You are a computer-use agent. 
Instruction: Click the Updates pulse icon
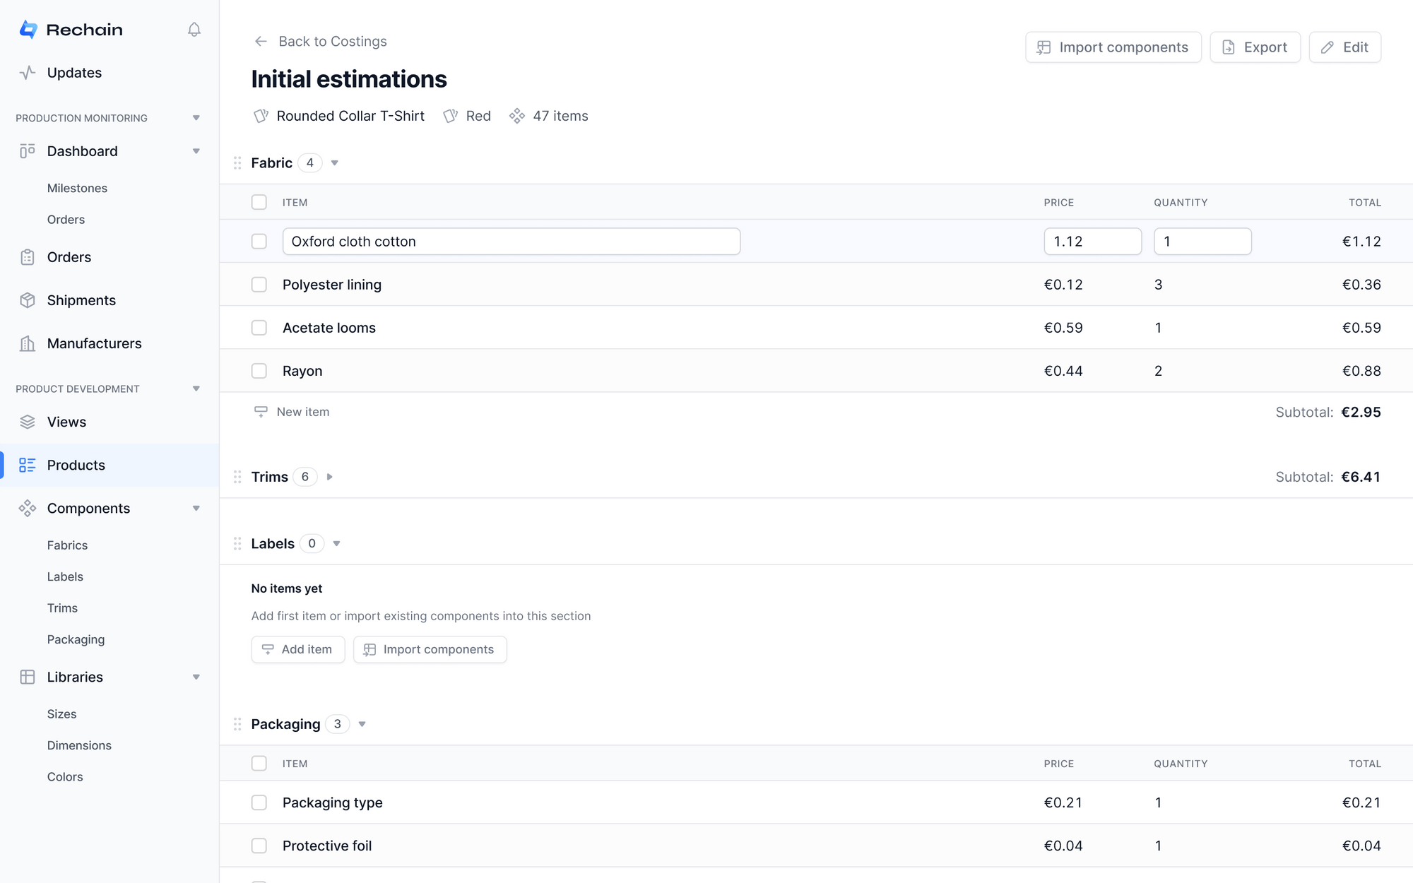coord(28,73)
